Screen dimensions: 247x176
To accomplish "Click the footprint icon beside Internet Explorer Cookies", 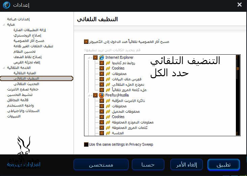I will pyautogui.click(x=108, y=68).
